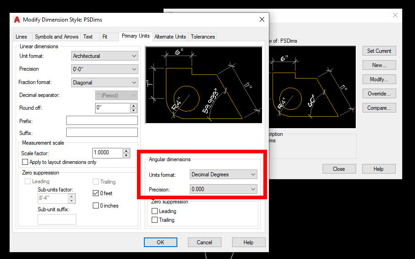Open the Fit tab
Viewport: 415px width, 259px height.
point(105,37)
